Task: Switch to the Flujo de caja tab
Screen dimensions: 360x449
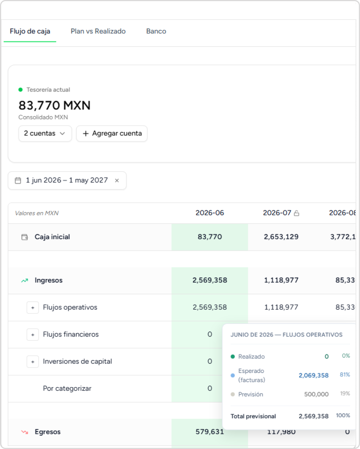Action: pos(30,31)
